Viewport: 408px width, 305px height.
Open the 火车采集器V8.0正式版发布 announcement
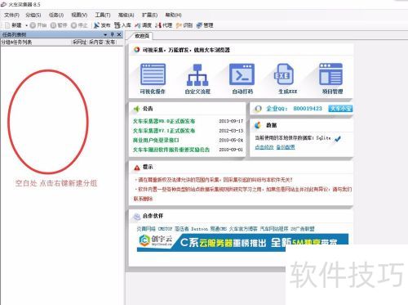tap(164, 121)
